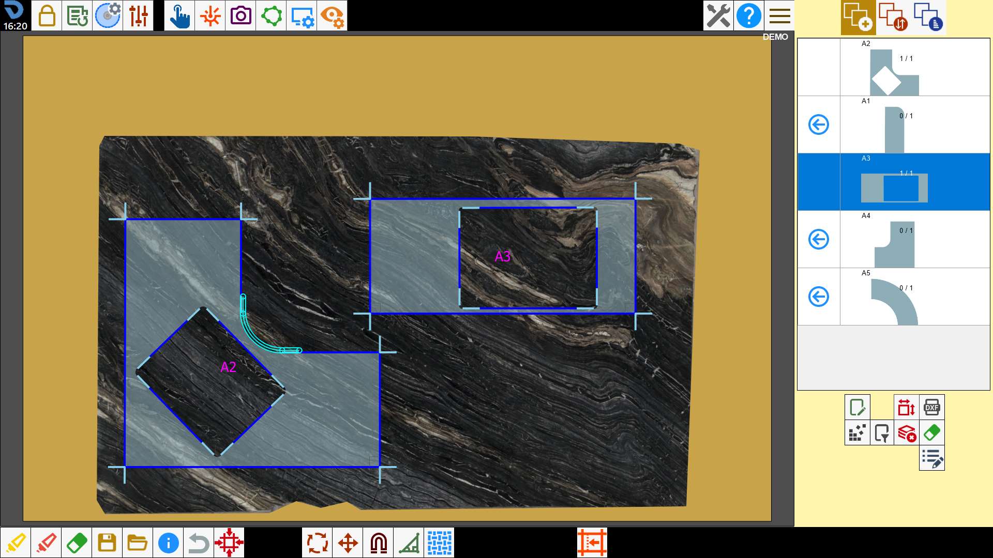Image resolution: width=993 pixels, height=558 pixels.
Task: Click the delete layers red icon
Action: tap(907, 432)
